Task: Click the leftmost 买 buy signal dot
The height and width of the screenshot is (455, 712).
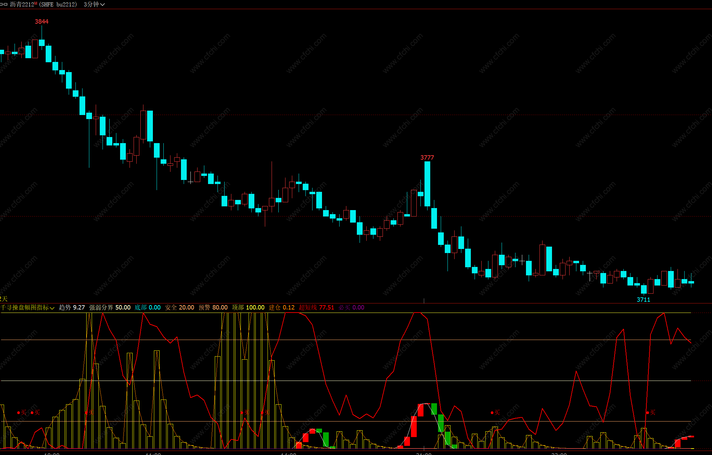Action: click(19, 412)
